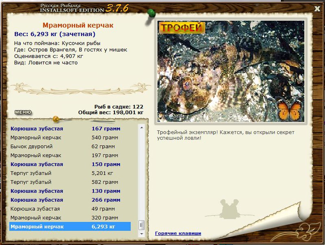
Task: Click the На что поймана: Кусочки рыбы line
Action: coord(57,43)
